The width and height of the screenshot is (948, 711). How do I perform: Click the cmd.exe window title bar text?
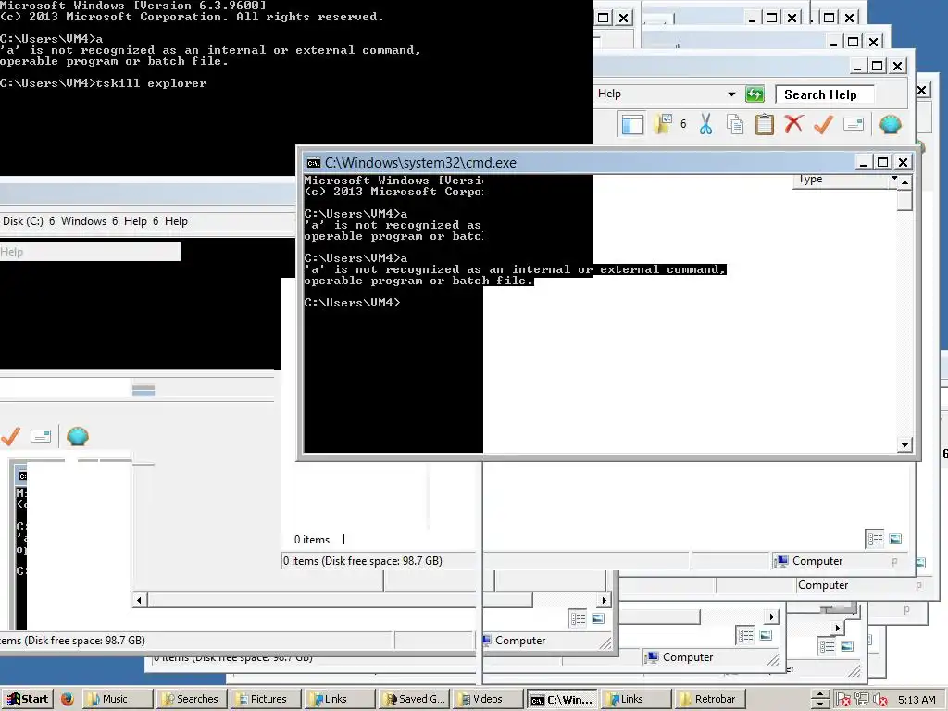(x=421, y=163)
